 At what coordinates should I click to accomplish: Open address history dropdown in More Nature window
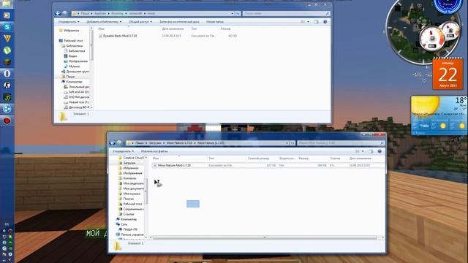pos(287,143)
